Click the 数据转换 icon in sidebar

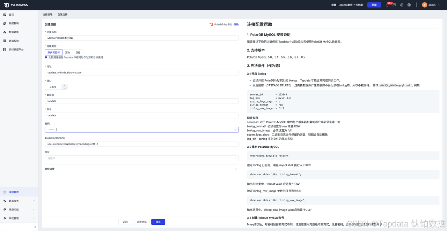[x=5, y=32]
